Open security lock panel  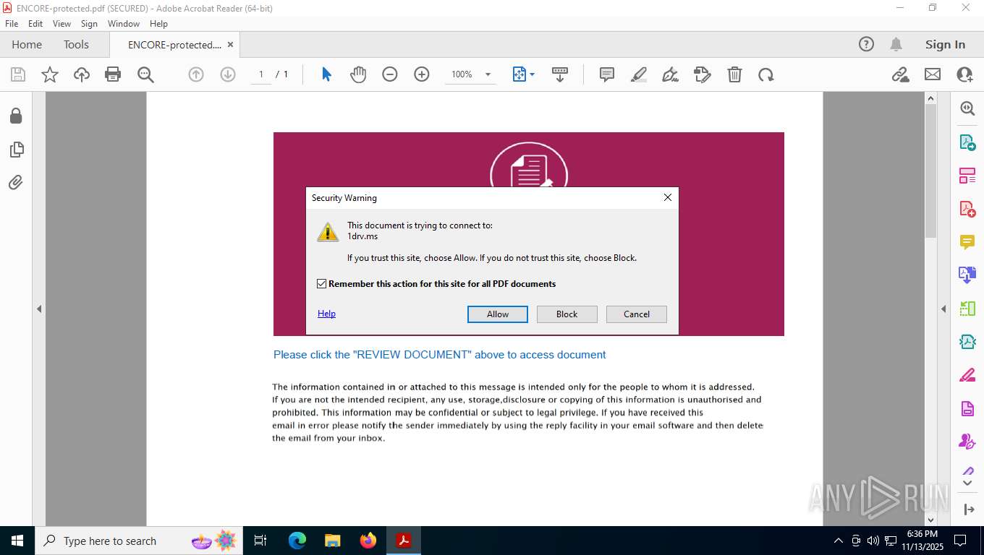[x=15, y=116]
